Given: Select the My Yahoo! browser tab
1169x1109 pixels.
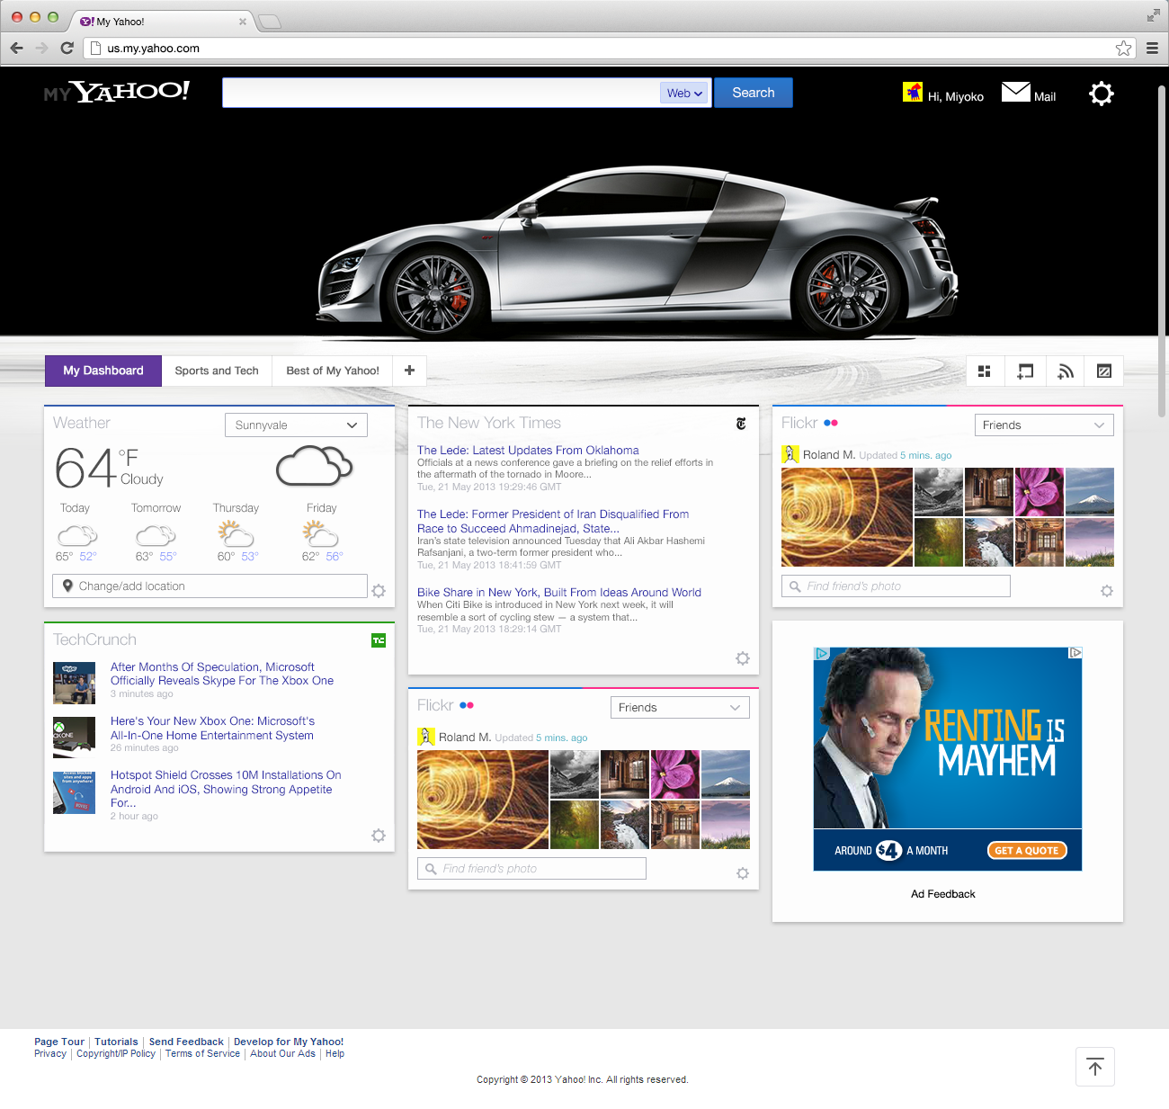Looking at the screenshot, I should (162, 22).
